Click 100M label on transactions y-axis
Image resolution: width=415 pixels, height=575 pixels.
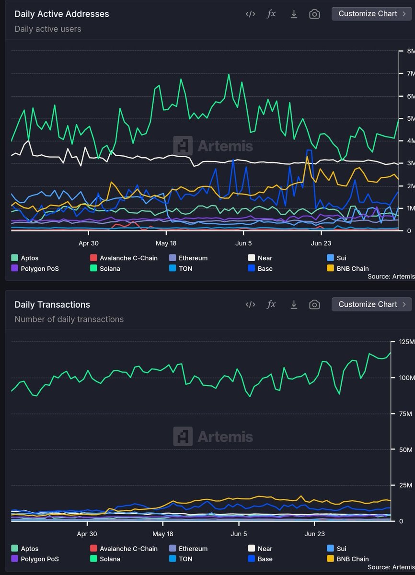(x=406, y=378)
